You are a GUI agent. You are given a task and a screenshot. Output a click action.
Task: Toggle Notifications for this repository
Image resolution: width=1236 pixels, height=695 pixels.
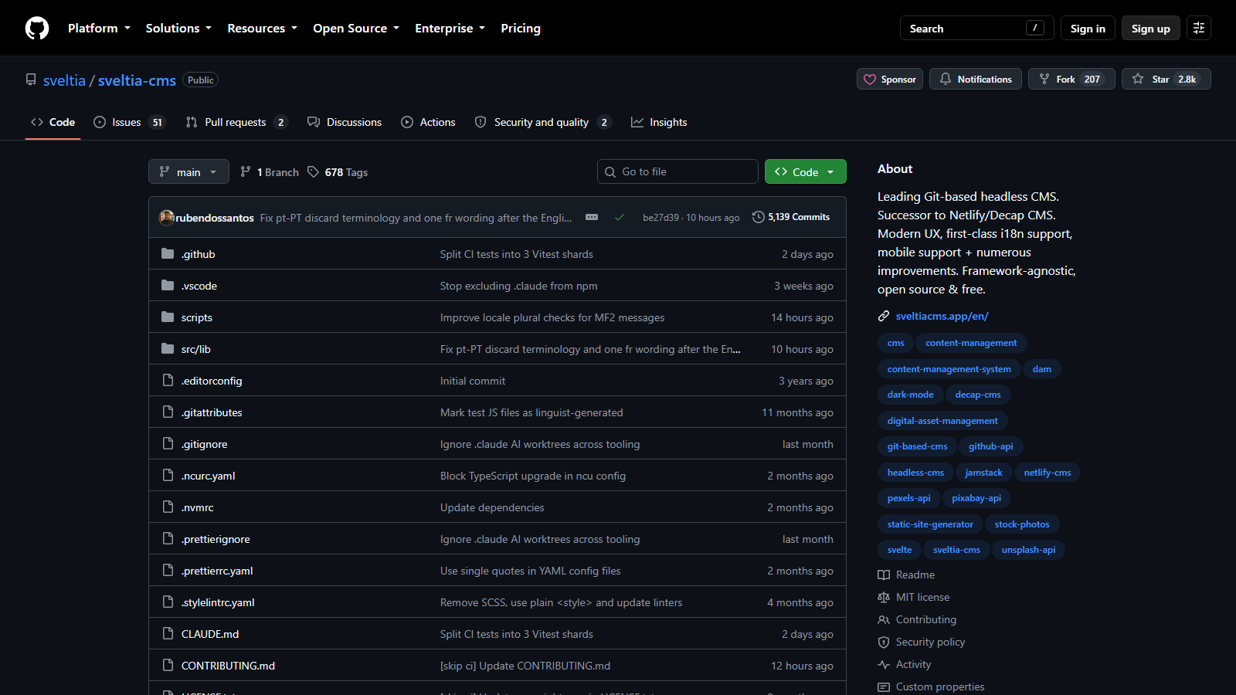976,79
